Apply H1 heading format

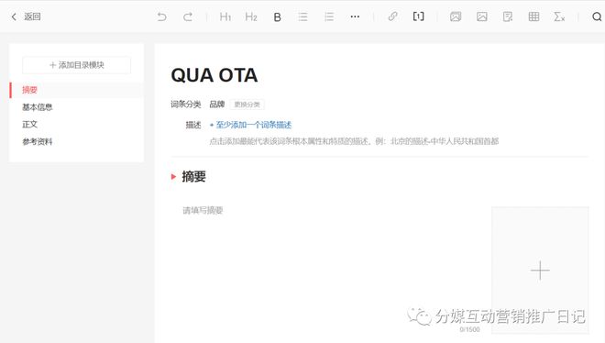click(225, 17)
